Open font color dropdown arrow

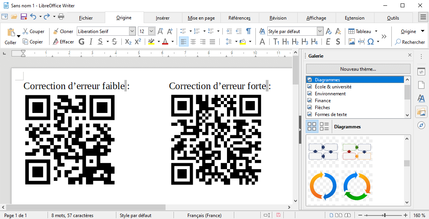[x=173, y=42]
